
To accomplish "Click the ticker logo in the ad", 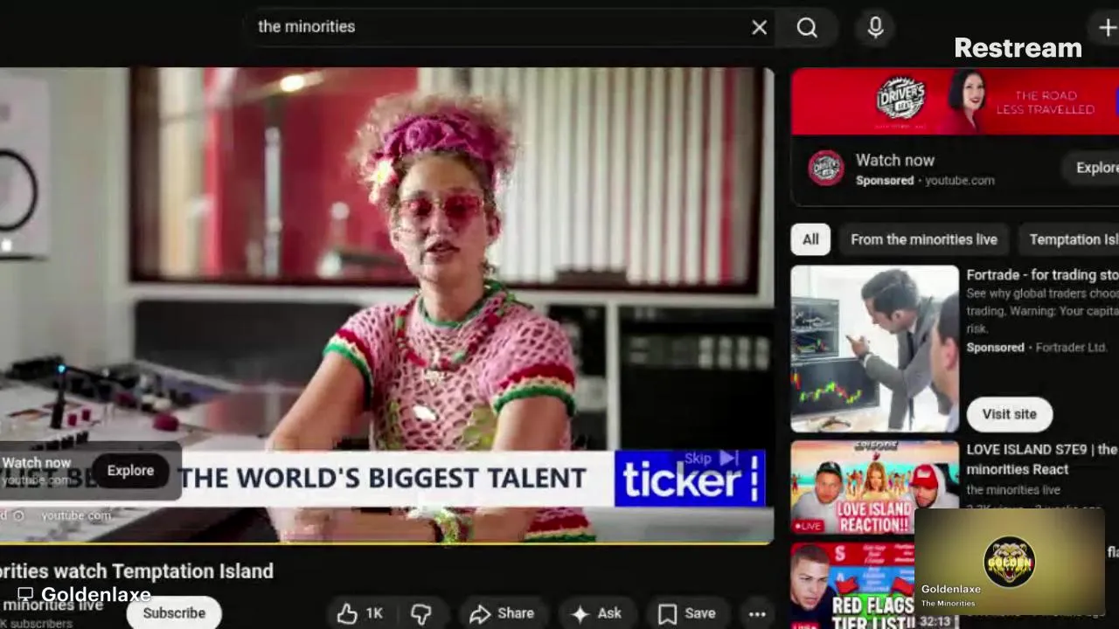I will [x=690, y=479].
